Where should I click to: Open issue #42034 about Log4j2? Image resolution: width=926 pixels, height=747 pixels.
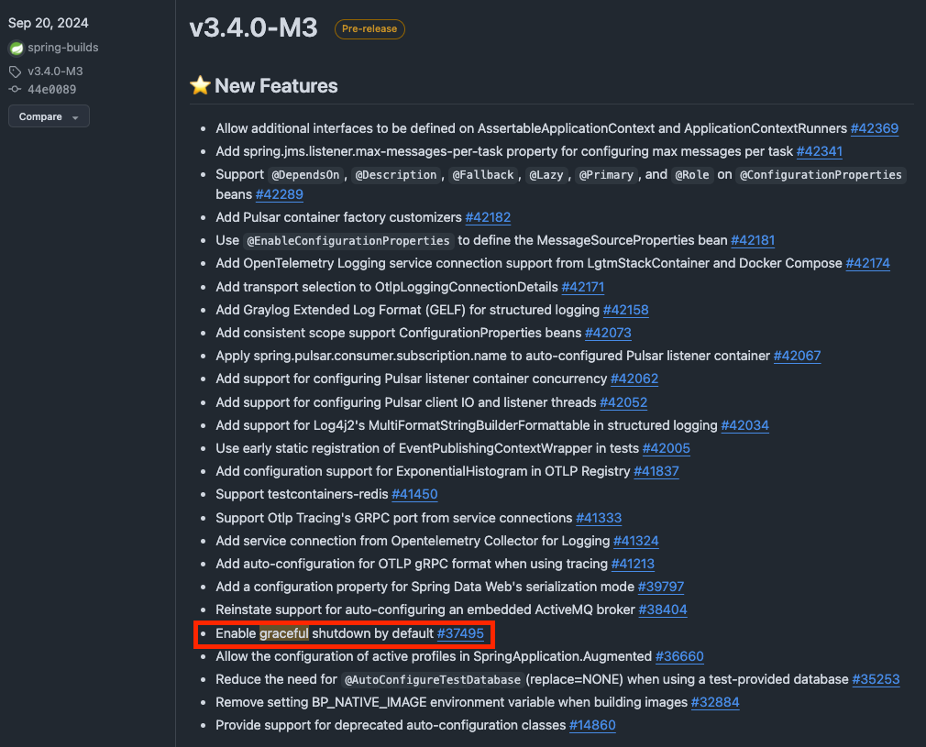(744, 426)
